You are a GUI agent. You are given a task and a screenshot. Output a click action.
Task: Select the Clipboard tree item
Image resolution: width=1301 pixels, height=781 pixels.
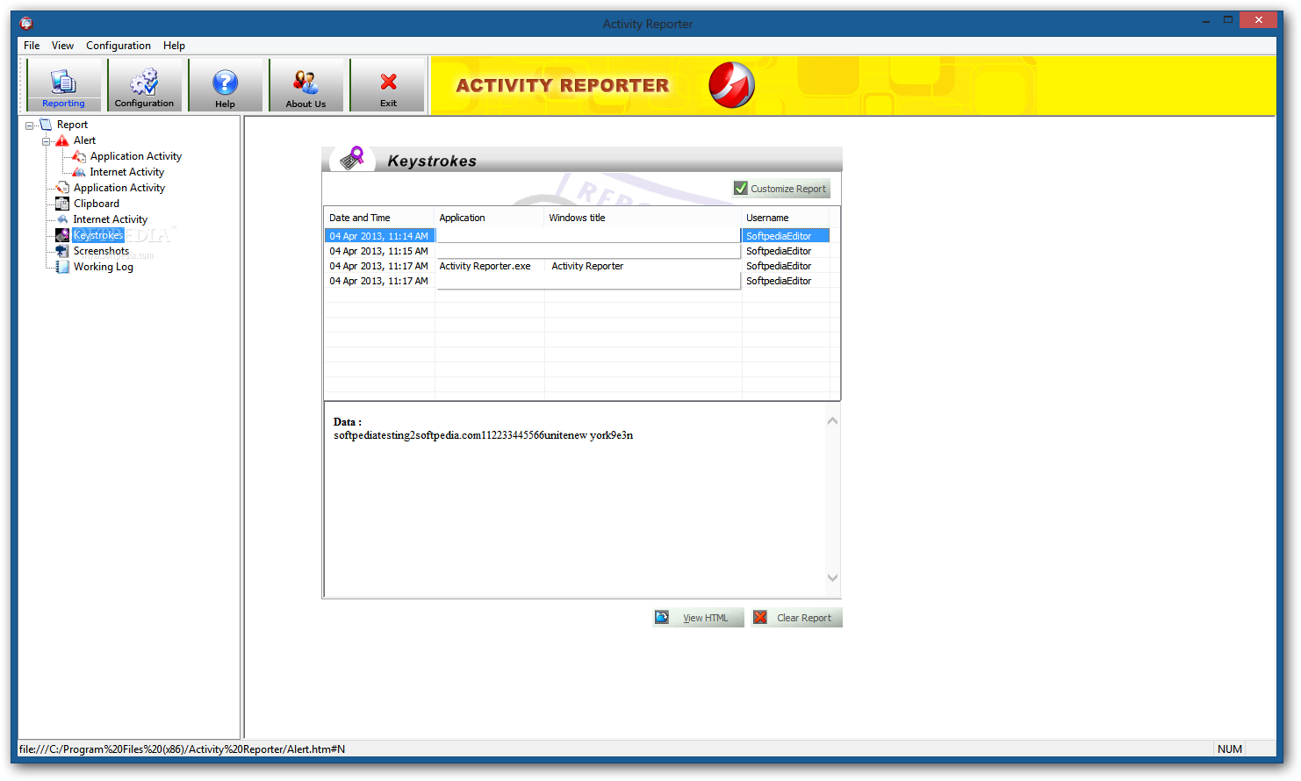point(97,204)
